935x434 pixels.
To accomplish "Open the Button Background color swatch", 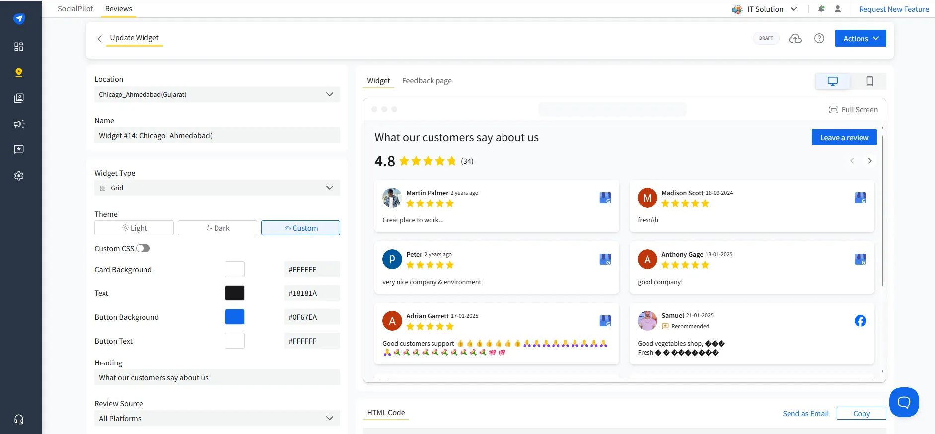I will point(235,317).
